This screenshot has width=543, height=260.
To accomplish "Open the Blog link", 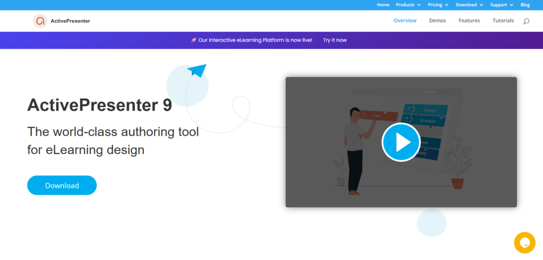I will click(x=525, y=5).
